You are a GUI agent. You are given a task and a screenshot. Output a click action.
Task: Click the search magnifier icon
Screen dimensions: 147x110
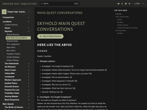tap(42, 4)
